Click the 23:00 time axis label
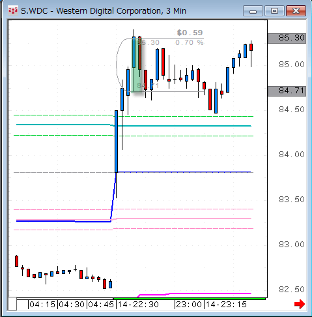The image size is (312, 317). click(189, 305)
